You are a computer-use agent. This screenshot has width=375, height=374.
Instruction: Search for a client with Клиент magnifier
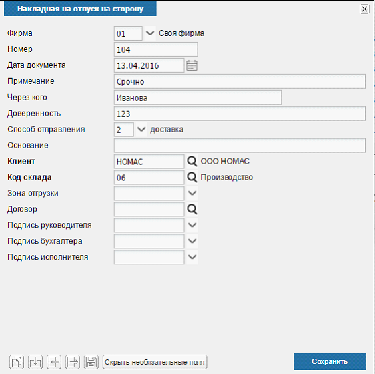tap(192, 162)
